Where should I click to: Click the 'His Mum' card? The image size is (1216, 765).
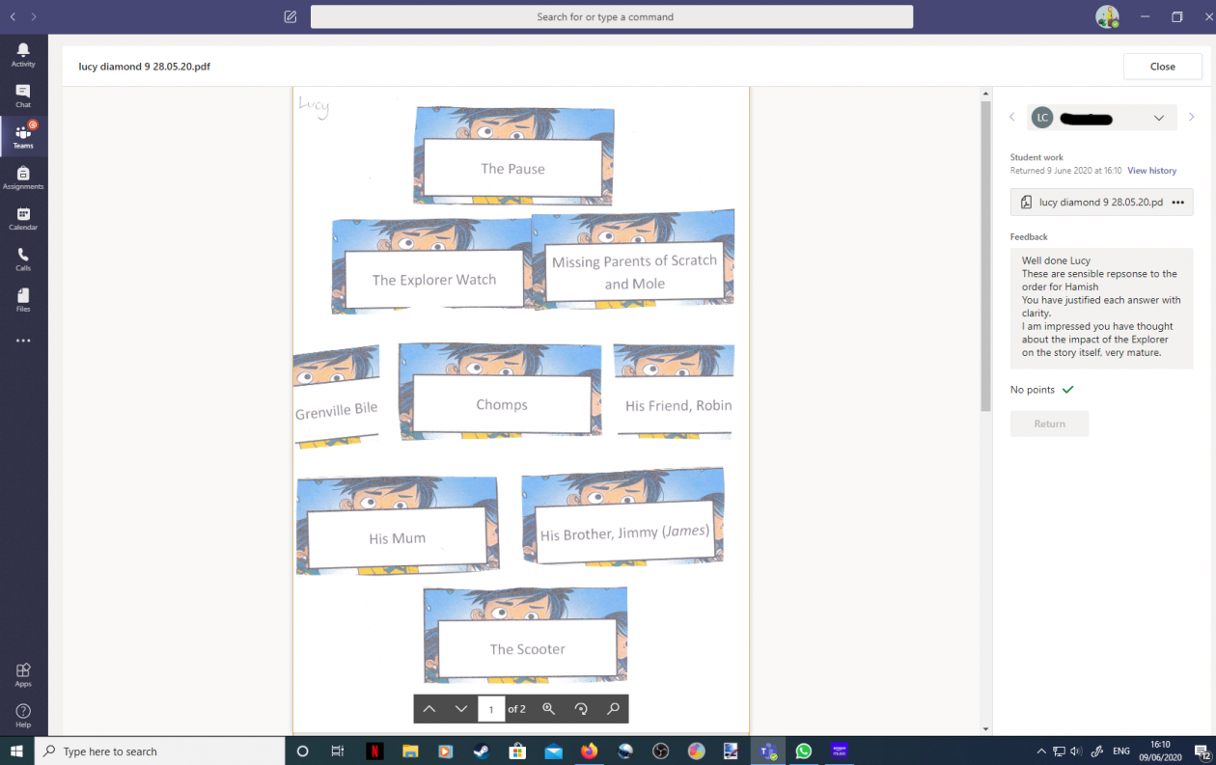(x=397, y=525)
